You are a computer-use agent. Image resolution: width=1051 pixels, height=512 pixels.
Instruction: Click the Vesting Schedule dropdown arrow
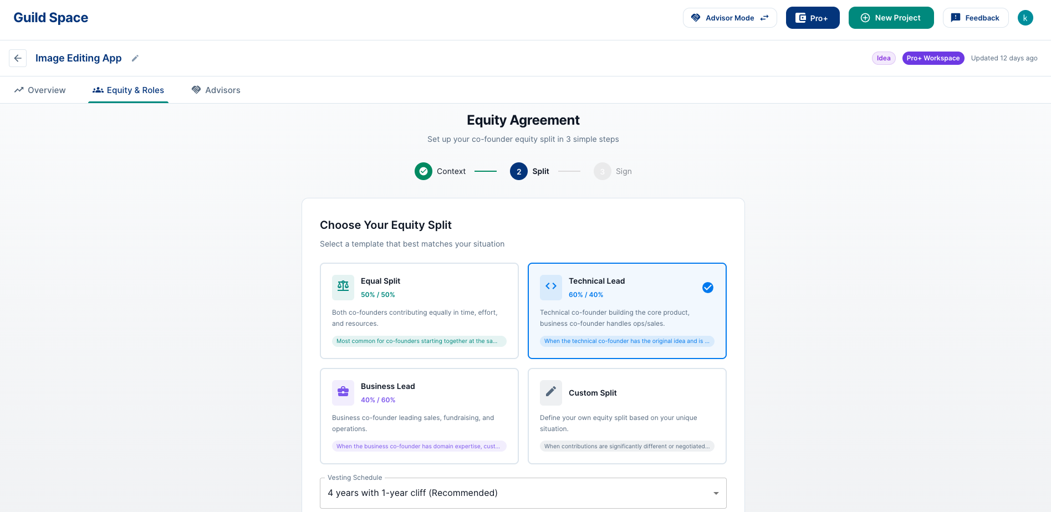coord(716,493)
